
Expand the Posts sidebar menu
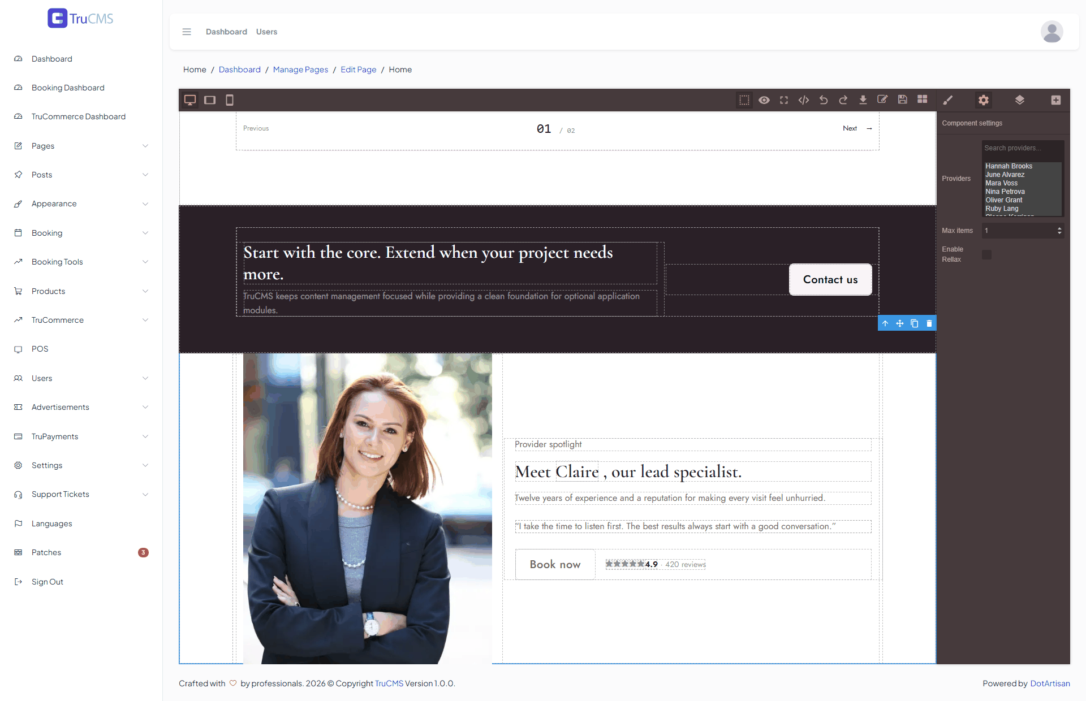81,175
